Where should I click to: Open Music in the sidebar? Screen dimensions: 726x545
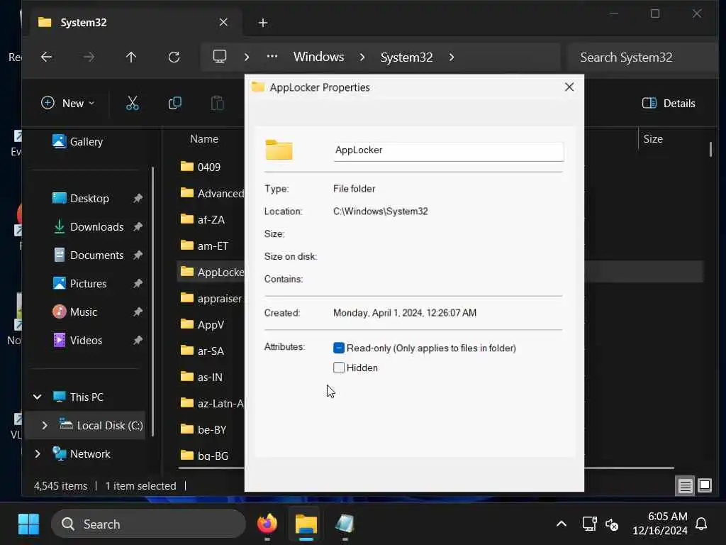pyautogui.click(x=75, y=312)
